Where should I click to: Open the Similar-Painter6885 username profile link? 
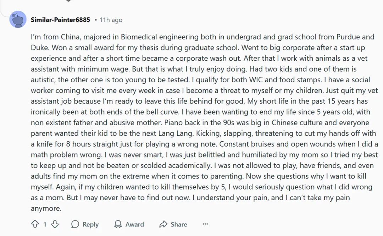(60, 20)
